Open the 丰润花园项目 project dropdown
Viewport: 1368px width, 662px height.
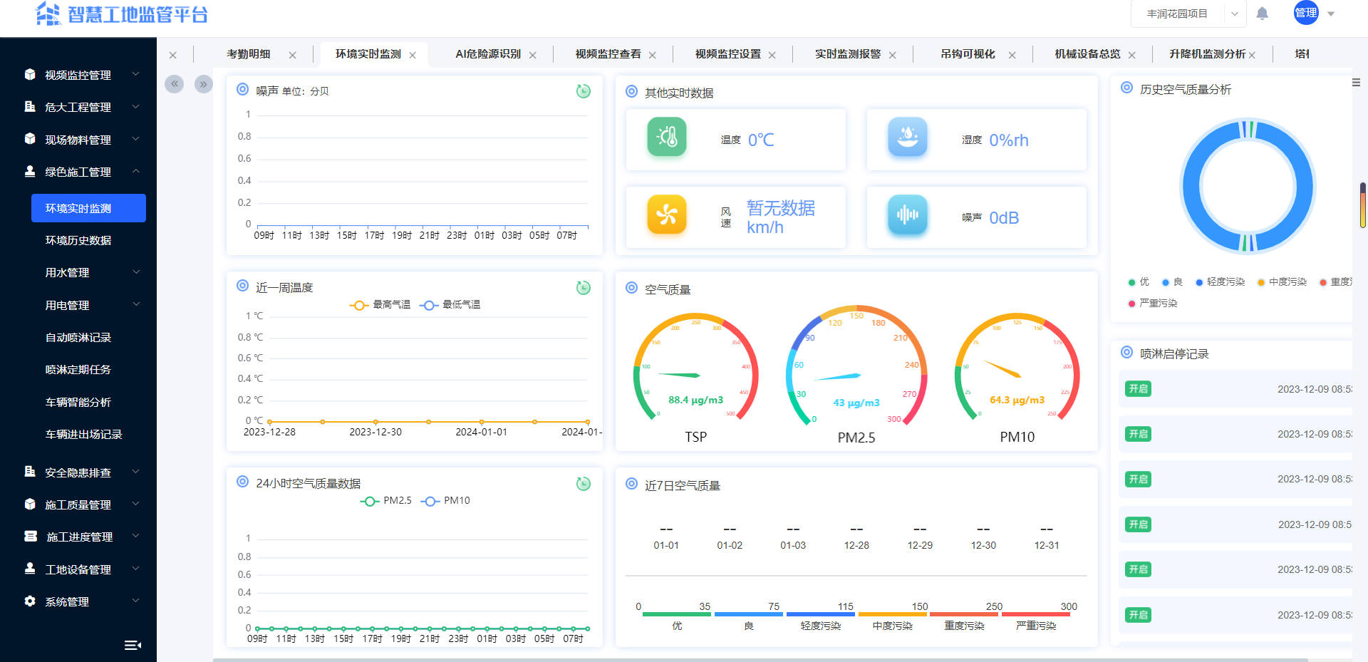click(x=1188, y=14)
